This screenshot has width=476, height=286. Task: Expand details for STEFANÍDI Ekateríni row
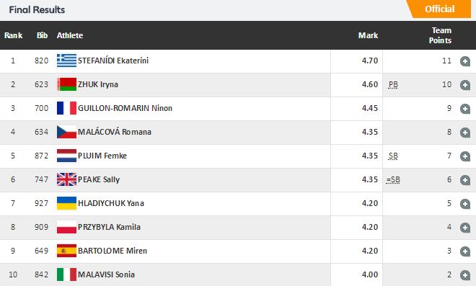465,61
